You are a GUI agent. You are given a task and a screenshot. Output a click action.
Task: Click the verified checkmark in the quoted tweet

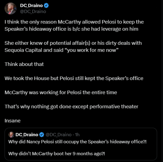pos(42,135)
